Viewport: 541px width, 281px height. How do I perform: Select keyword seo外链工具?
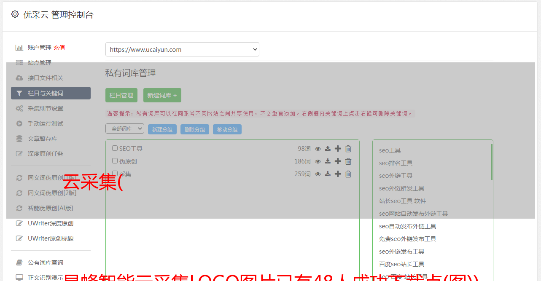(396, 176)
